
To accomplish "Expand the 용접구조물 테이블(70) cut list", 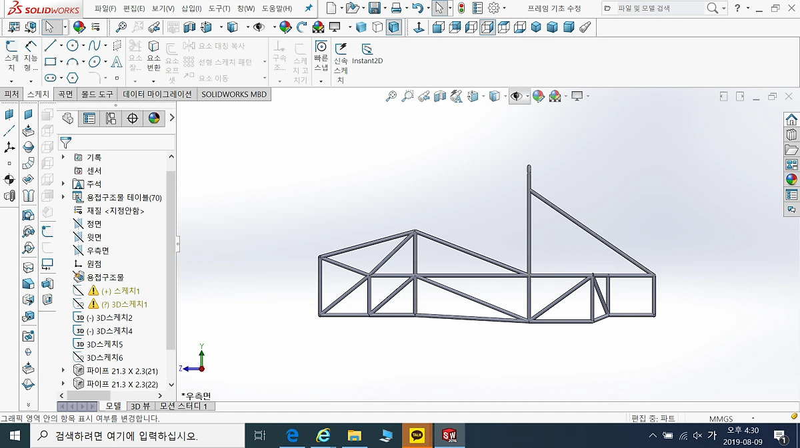I will (64, 197).
